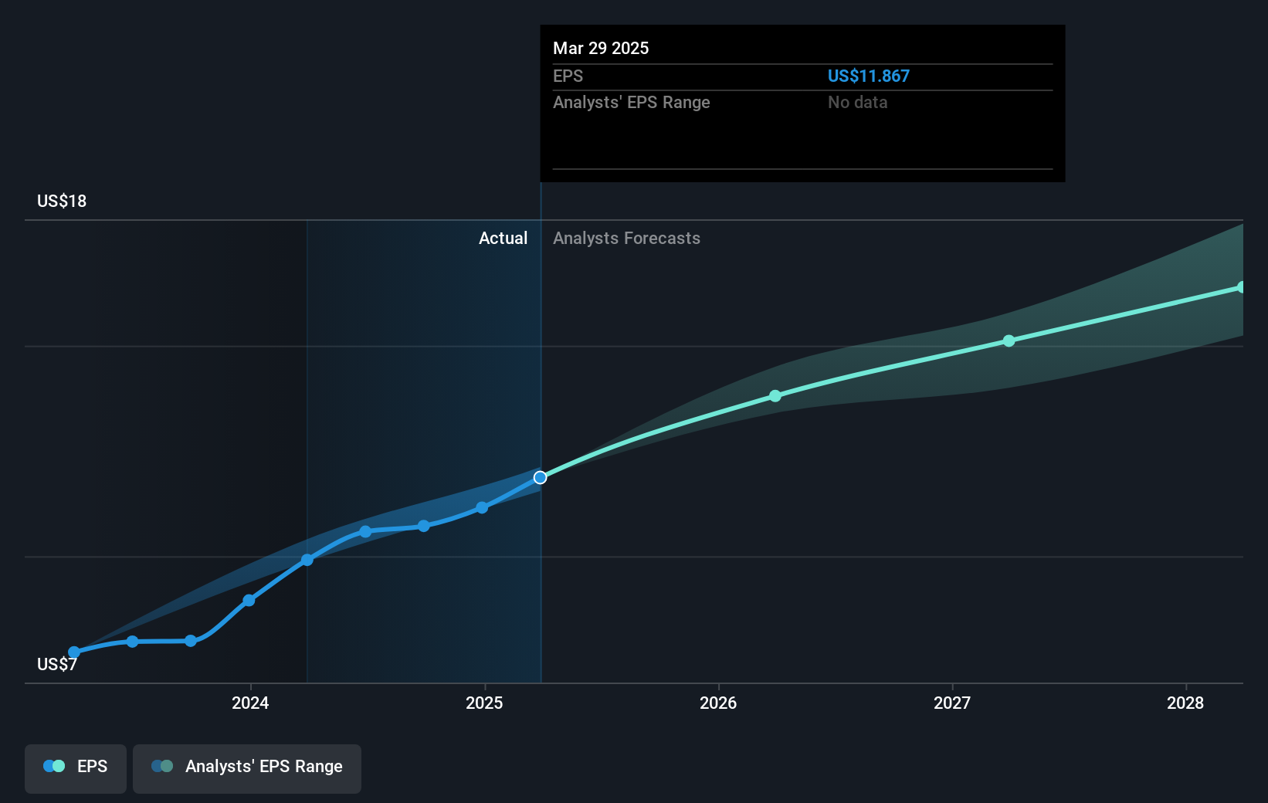Select the first EPS data point at US$7
1268x803 pixels.
[74, 652]
